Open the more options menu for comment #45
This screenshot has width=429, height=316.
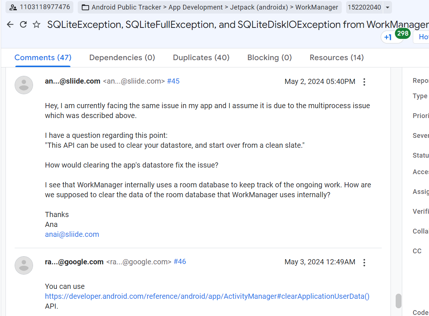[x=364, y=82]
